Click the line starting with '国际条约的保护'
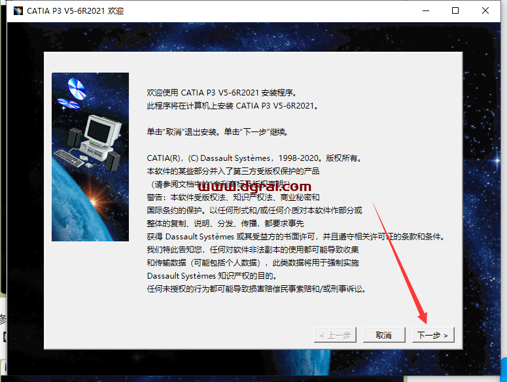The height and width of the screenshot is (382, 507). pyautogui.click(x=254, y=211)
